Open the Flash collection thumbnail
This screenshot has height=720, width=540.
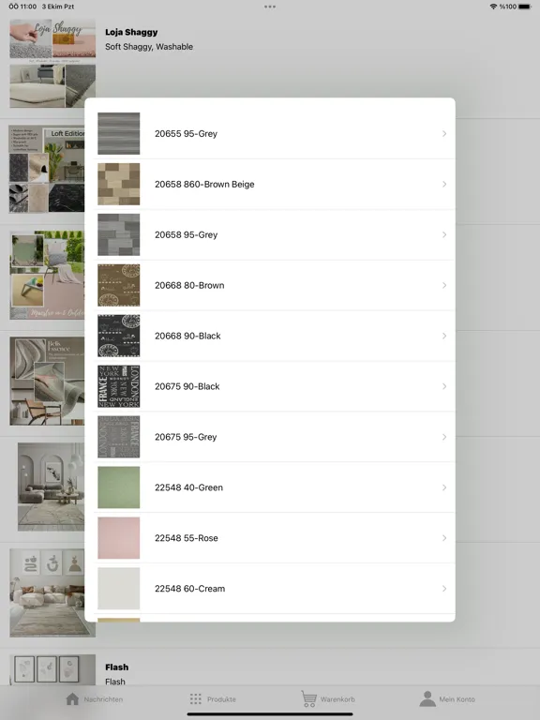(52, 669)
